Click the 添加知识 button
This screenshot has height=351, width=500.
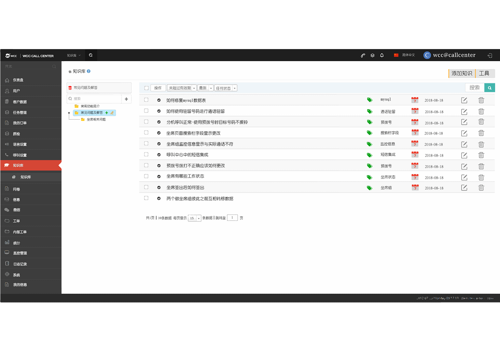tap(462, 73)
